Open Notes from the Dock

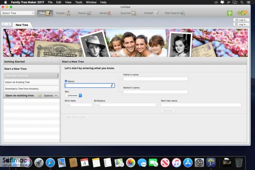coord(96,162)
